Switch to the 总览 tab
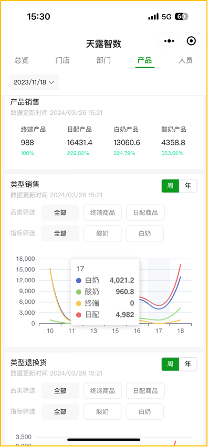 [22, 60]
